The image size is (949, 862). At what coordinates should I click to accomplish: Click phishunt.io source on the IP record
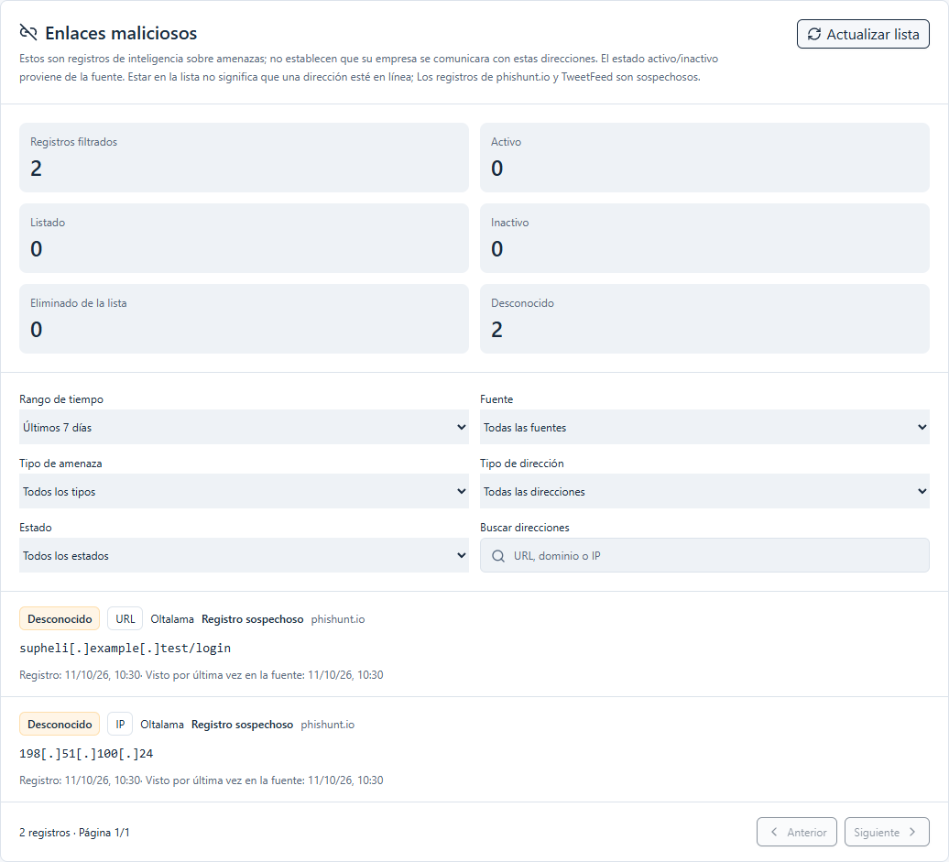click(327, 725)
